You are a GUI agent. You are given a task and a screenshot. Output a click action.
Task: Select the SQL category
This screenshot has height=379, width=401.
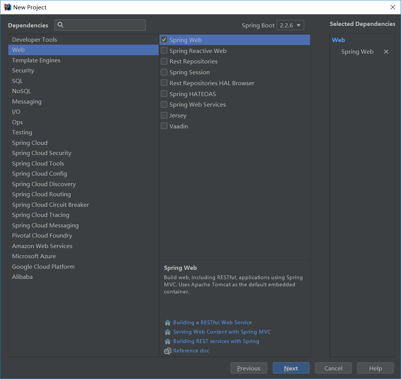pyautogui.click(x=83, y=81)
